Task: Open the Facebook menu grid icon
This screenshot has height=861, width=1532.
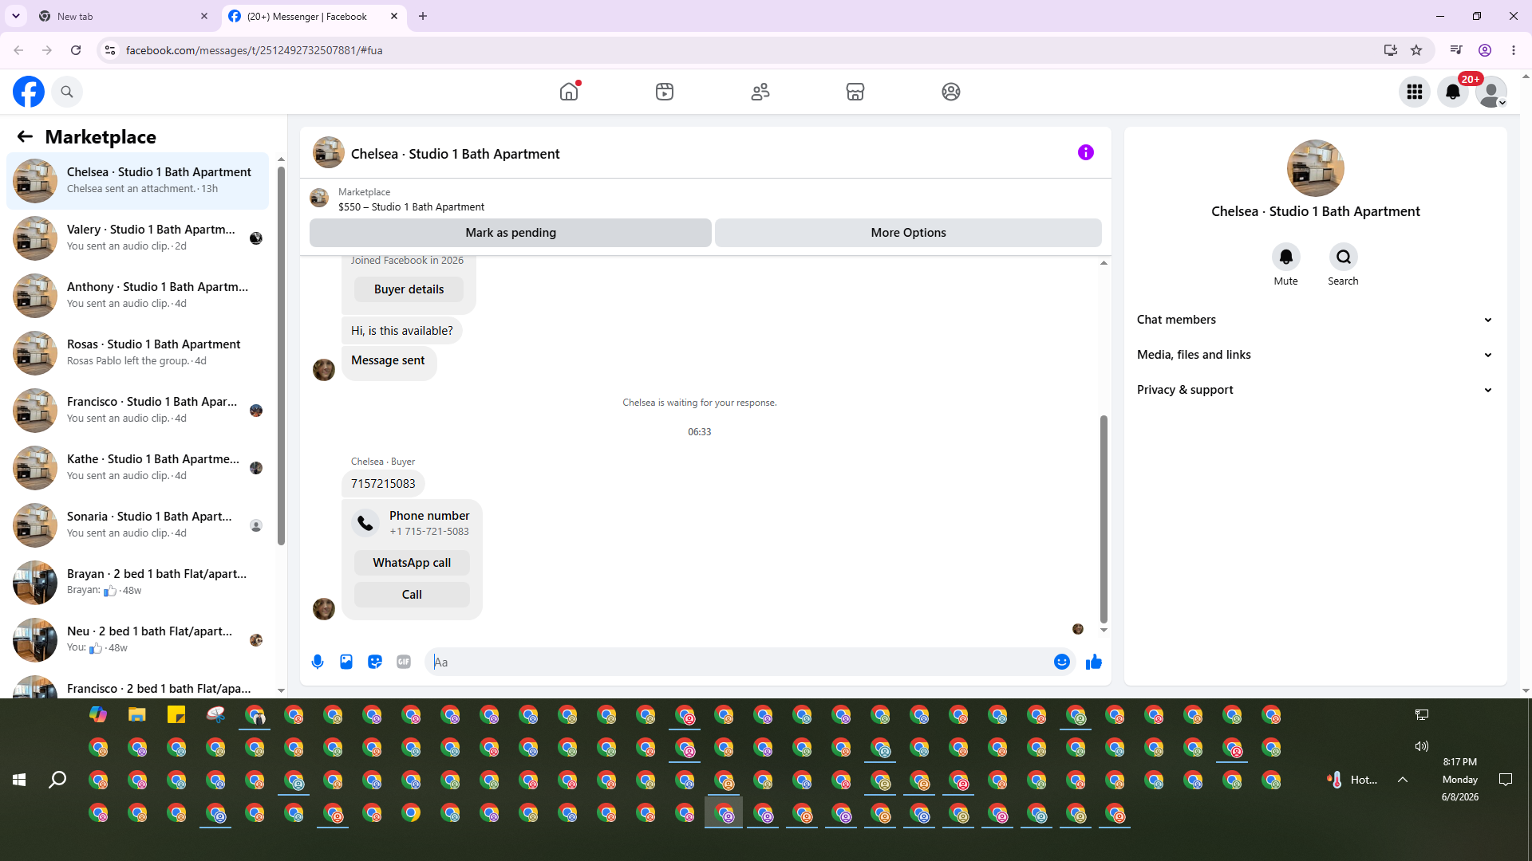Action: (x=1415, y=92)
